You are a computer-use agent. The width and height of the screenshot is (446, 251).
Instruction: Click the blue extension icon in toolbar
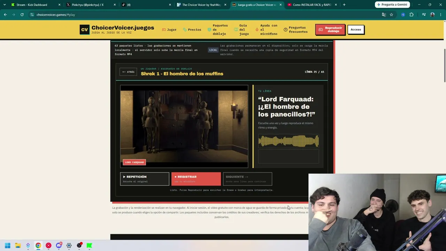[403, 15]
